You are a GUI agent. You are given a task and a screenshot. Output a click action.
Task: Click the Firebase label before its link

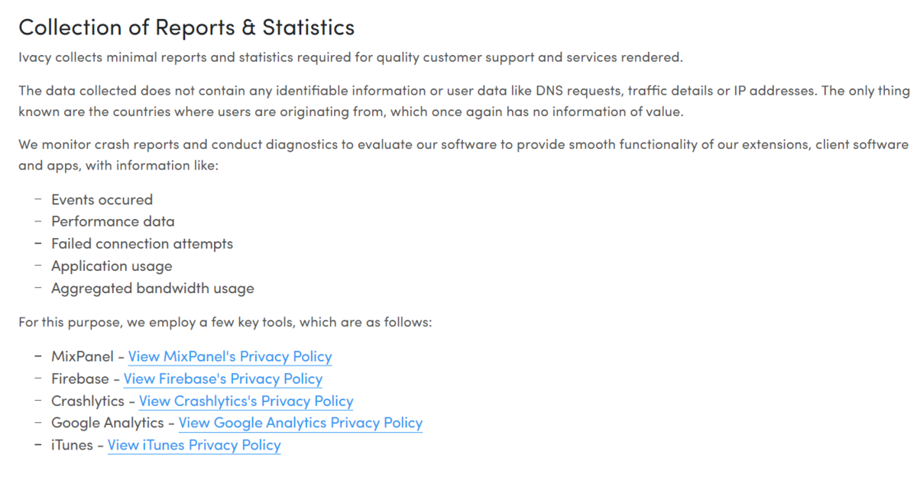point(79,379)
